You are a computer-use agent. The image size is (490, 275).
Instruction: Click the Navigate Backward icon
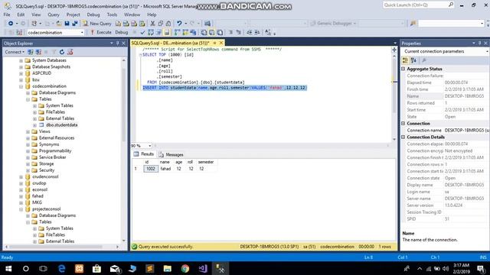click(x=11, y=24)
